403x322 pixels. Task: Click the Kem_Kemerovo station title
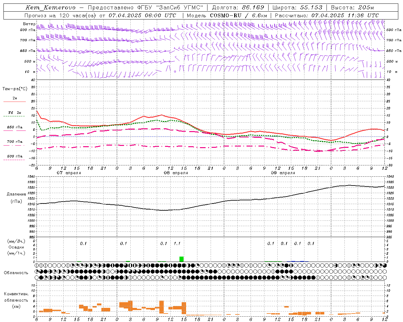(50, 8)
